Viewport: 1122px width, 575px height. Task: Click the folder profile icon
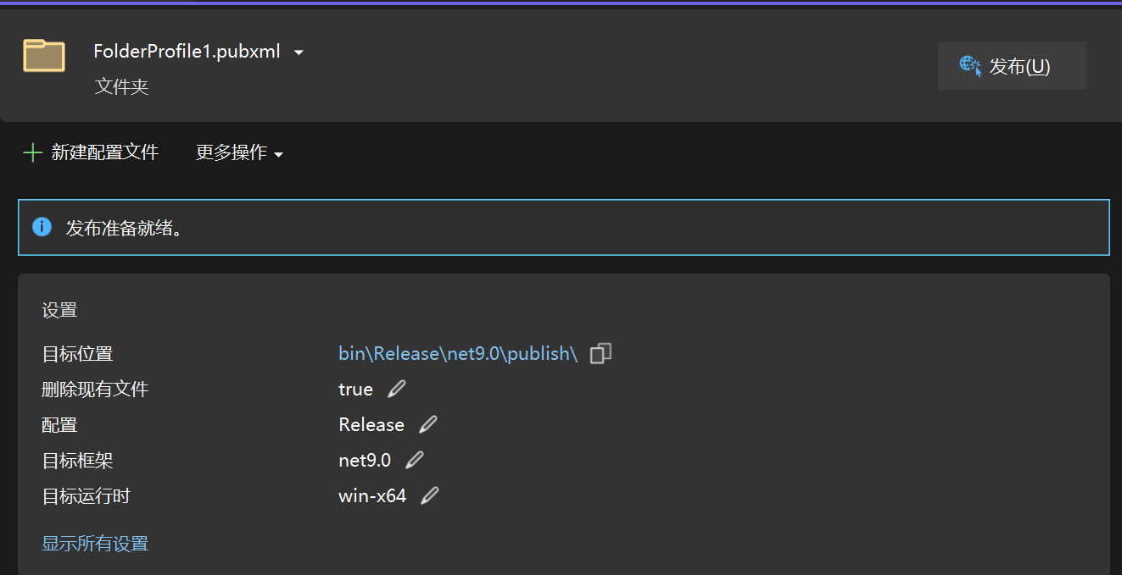44,55
